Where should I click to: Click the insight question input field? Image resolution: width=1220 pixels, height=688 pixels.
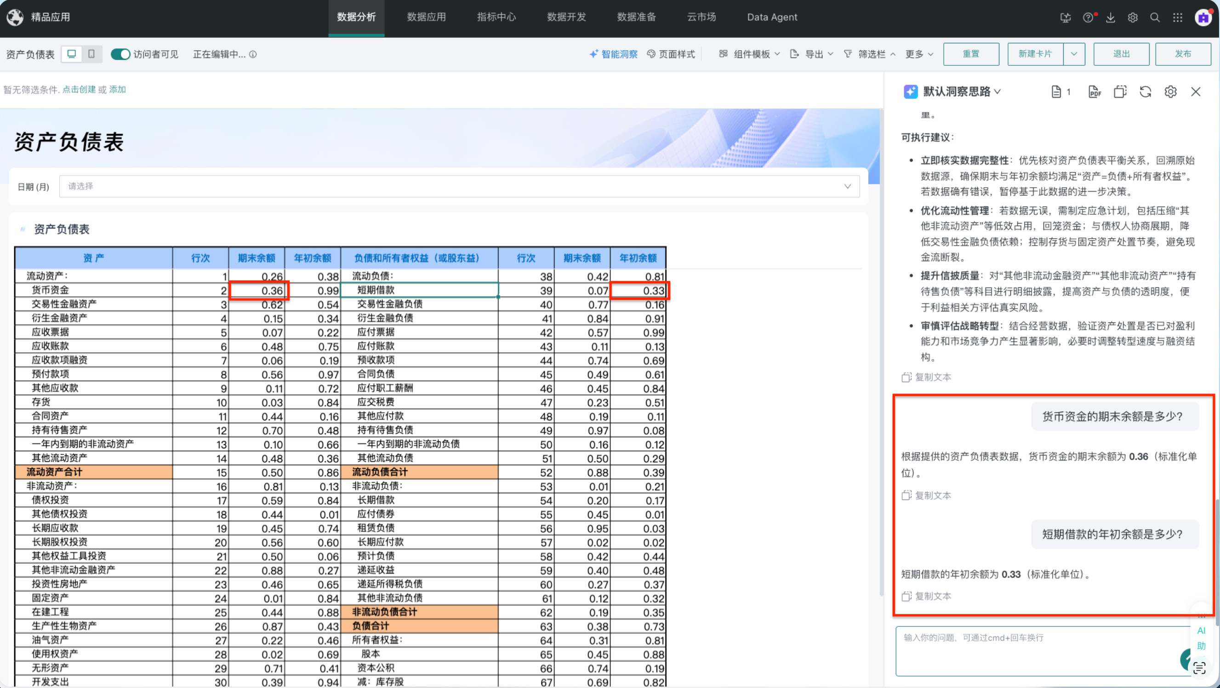1042,651
